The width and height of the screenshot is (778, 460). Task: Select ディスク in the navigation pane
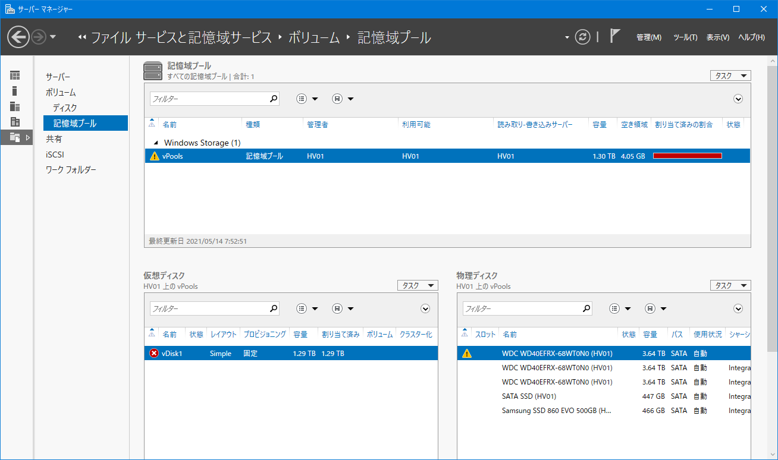pyautogui.click(x=65, y=108)
